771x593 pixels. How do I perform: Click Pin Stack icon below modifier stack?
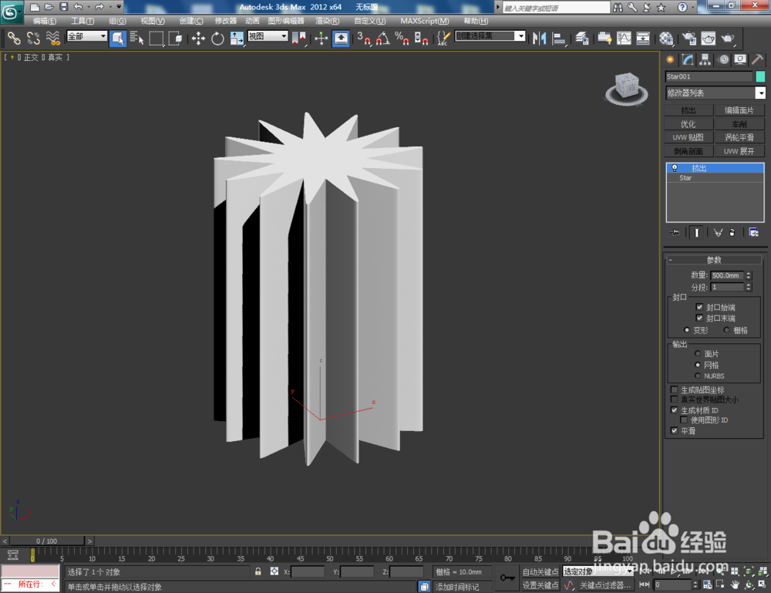675,233
